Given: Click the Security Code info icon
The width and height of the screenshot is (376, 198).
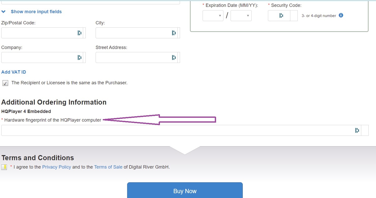Looking at the screenshot, I should point(341,15).
